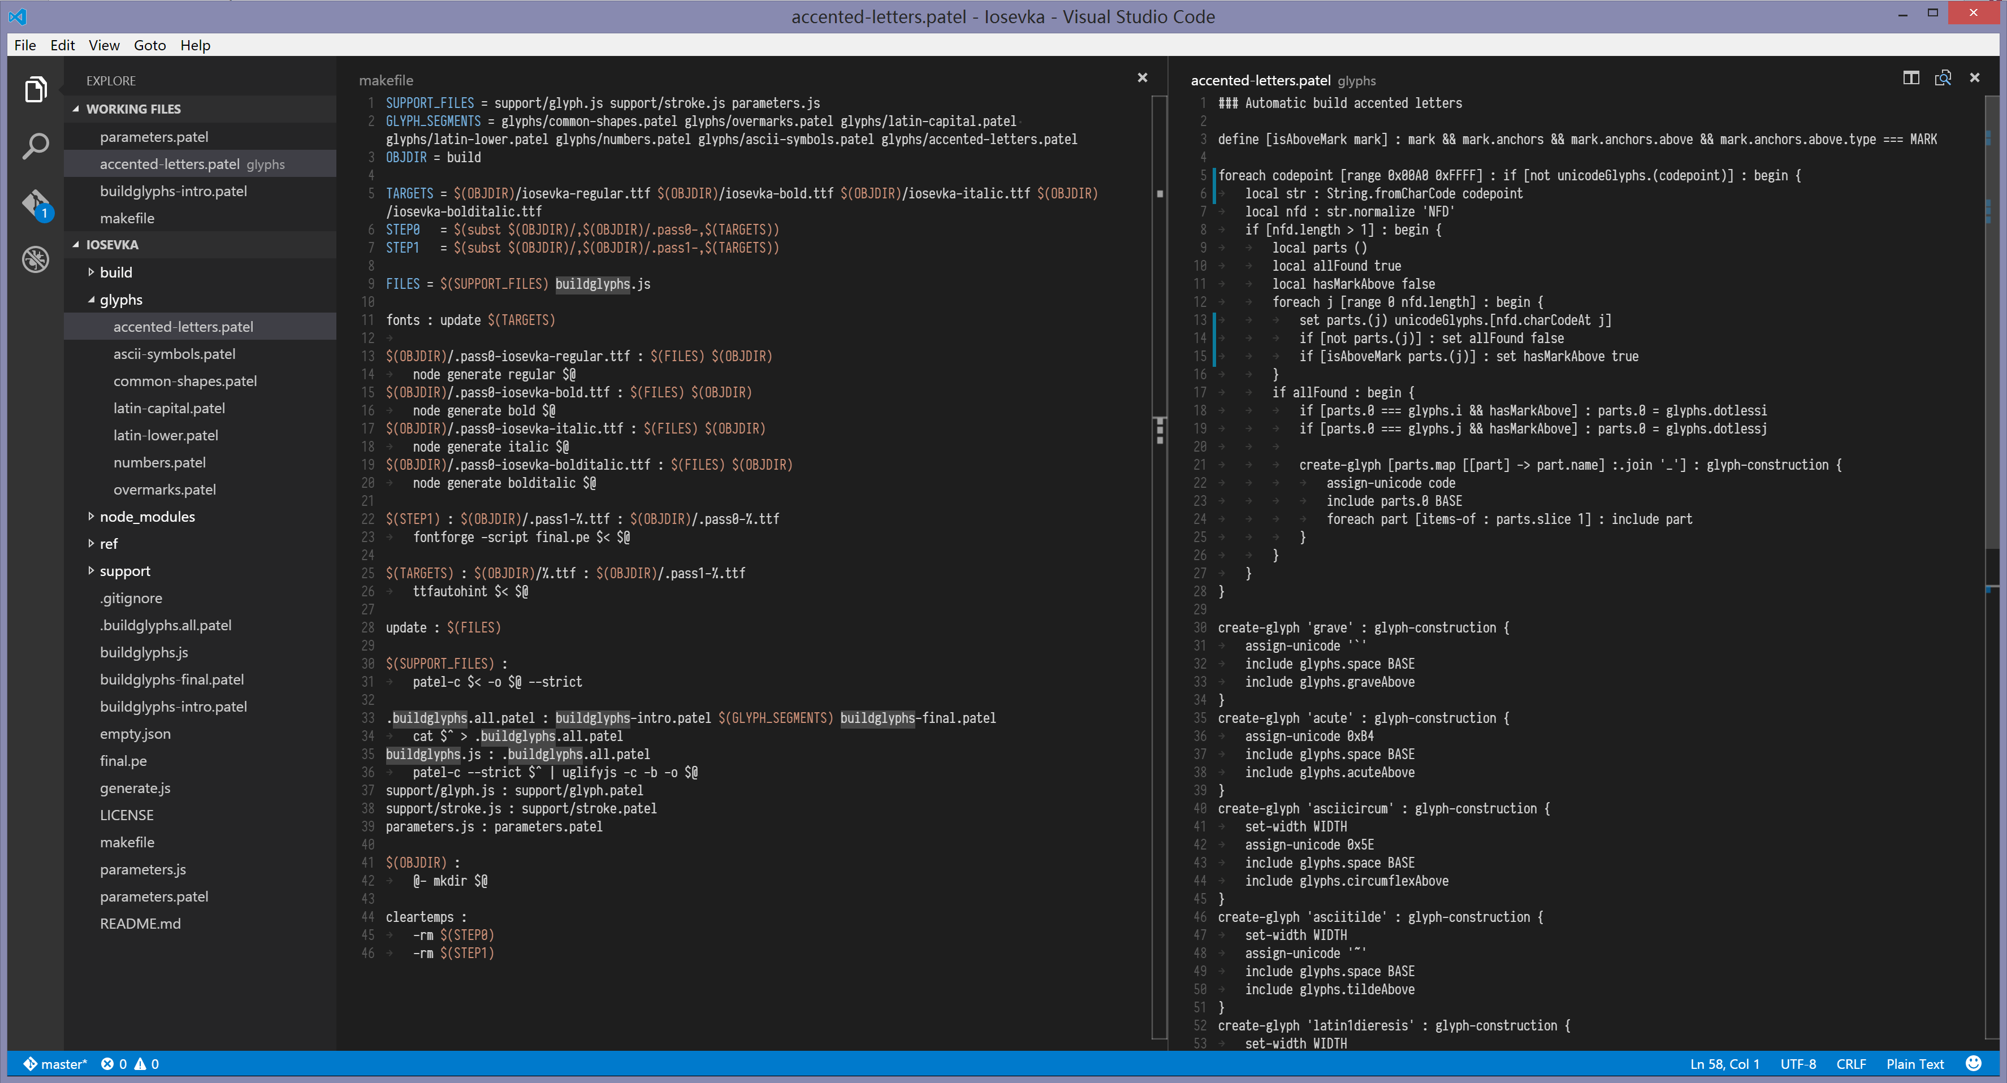The height and width of the screenshot is (1083, 2007).
Task: Select buildglyphs-intro.patel in Working Files
Action: coord(200,191)
